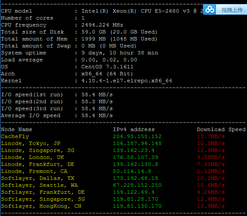Click Softlayer, Dallas, TX node row
Screen dimensions: 247x216
(38, 178)
